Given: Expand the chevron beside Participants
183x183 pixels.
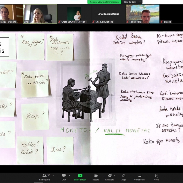Looking at the screenshot, I should coord(54,176).
